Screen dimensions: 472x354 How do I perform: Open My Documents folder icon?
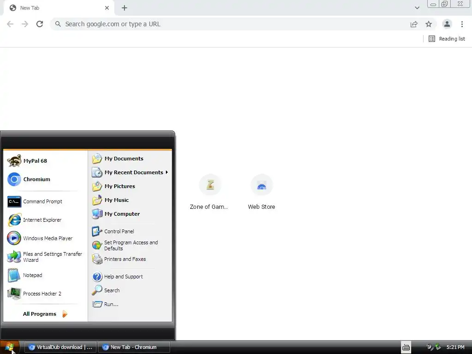[97, 159]
